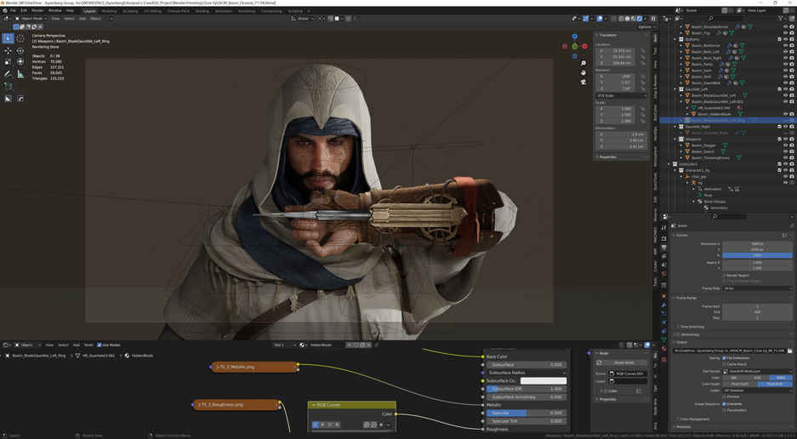Open the XYZ Euler rotation mode dropdown
The image size is (797, 439).
click(621, 95)
